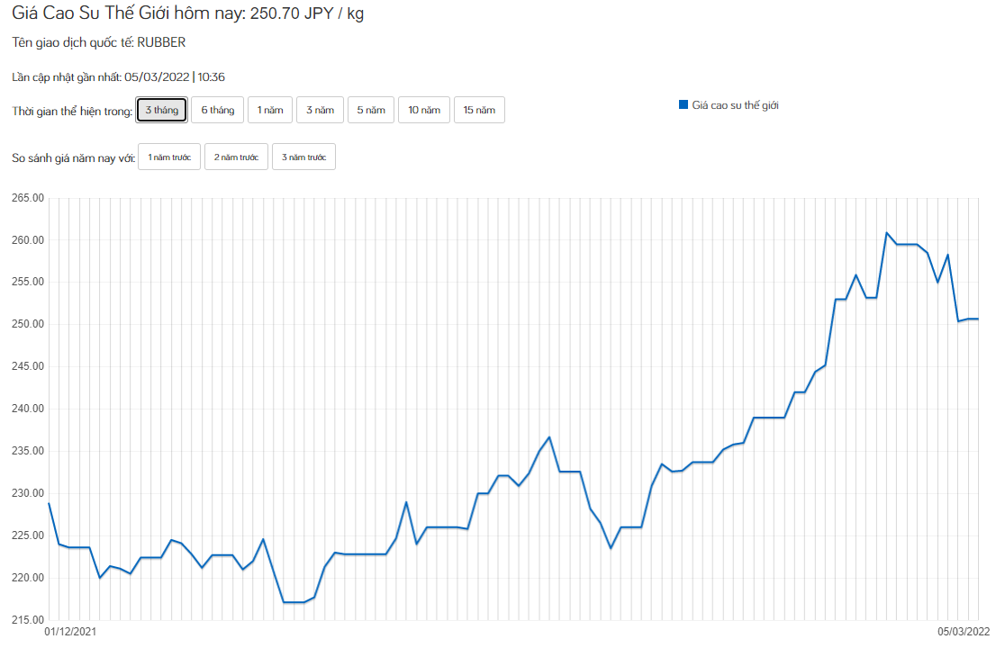Select the 15 năm time range

(479, 110)
